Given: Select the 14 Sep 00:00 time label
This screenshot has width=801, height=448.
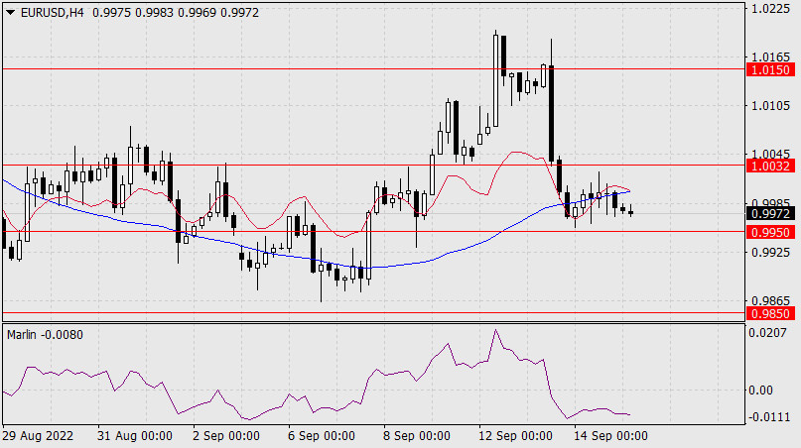Looking at the screenshot, I should [610, 436].
